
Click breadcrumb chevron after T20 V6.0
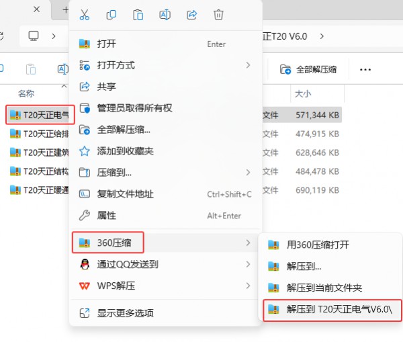pyautogui.click(x=322, y=36)
